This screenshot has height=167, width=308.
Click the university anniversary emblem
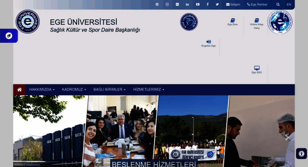(189, 22)
